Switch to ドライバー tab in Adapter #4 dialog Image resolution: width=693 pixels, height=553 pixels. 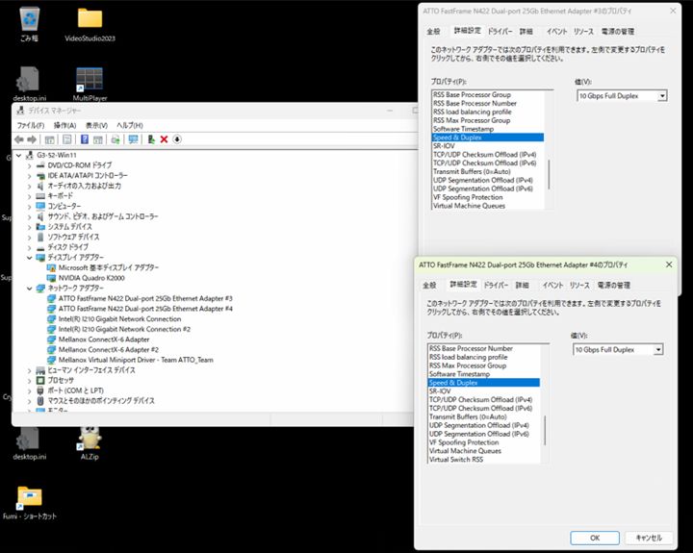click(x=497, y=286)
